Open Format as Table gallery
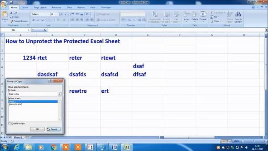 tap(167, 17)
